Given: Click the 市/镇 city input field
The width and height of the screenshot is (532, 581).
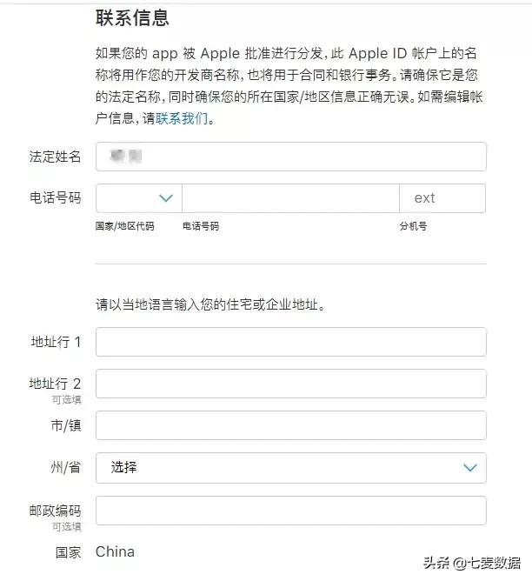Looking at the screenshot, I should (290, 425).
